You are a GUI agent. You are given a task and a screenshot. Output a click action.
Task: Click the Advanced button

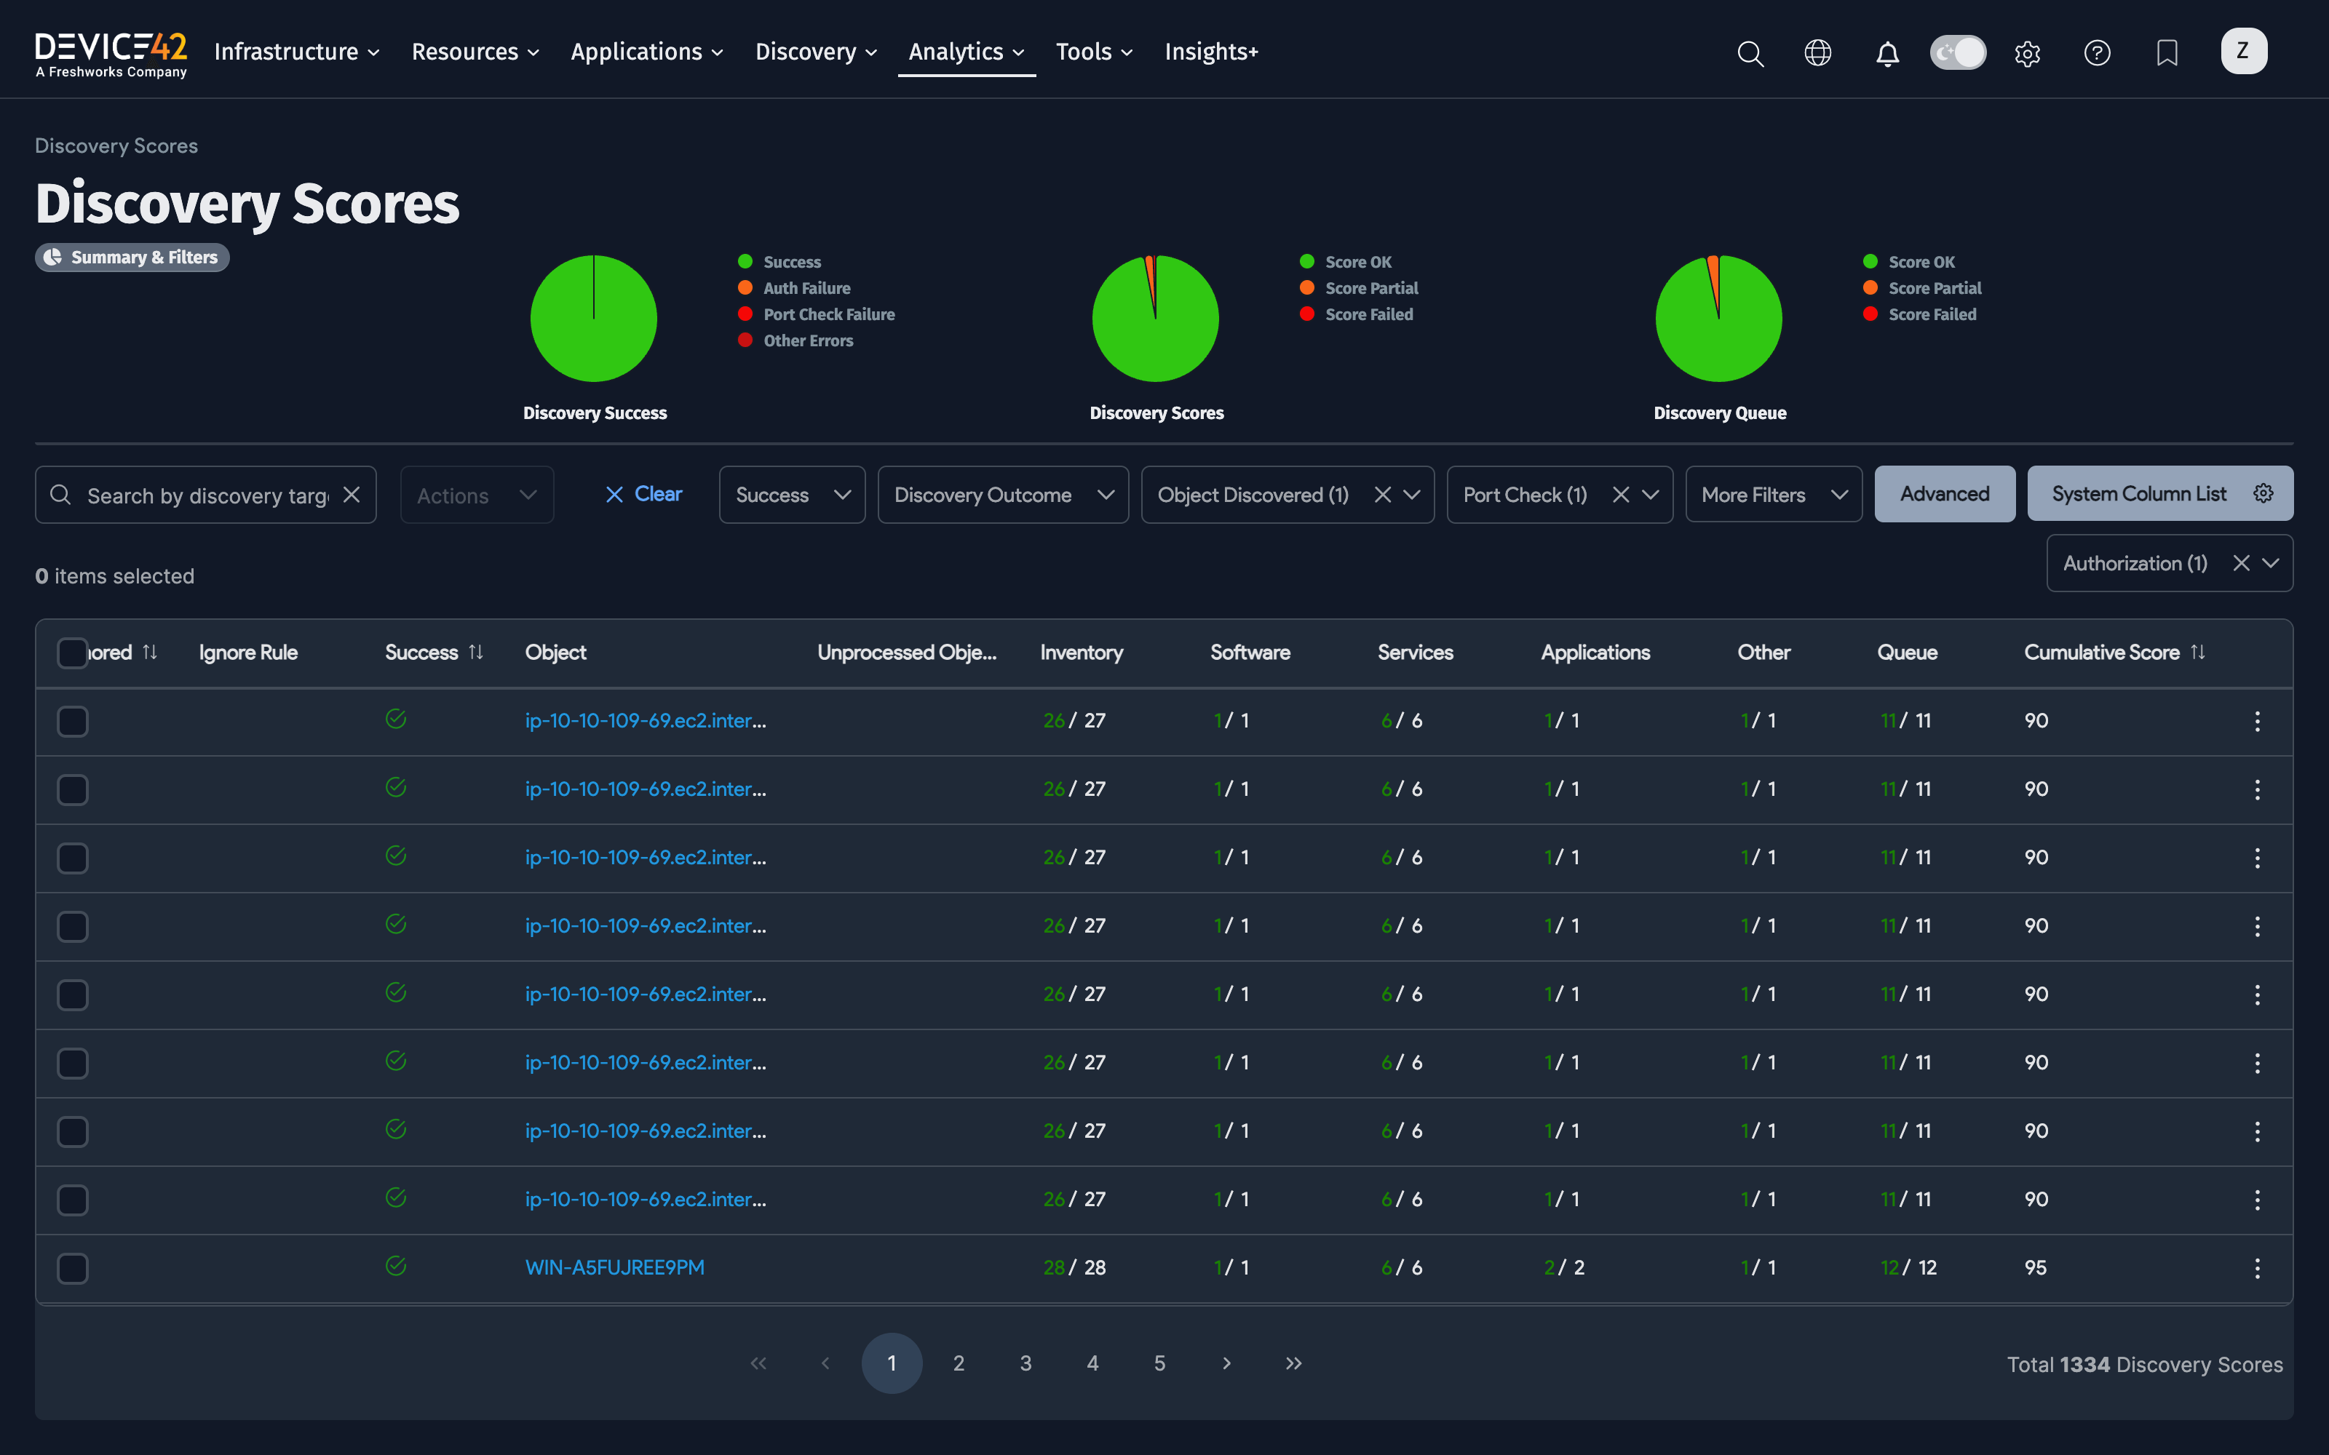point(1944,494)
